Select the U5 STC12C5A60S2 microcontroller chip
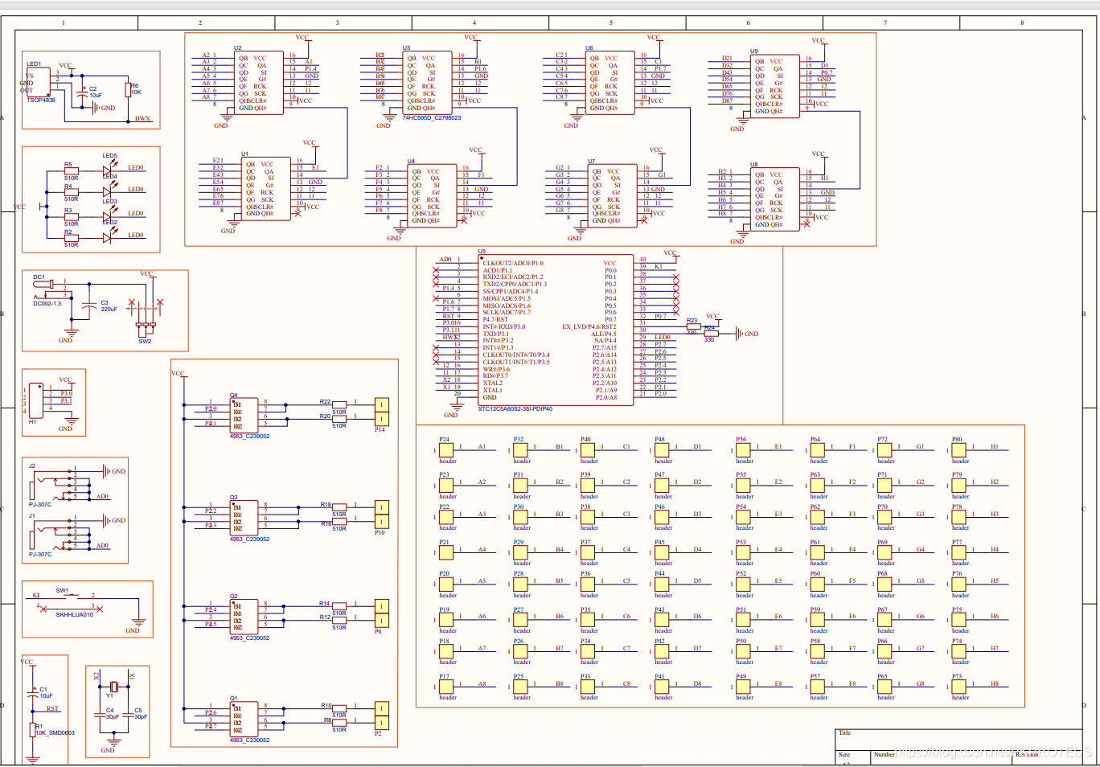 pos(556,330)
